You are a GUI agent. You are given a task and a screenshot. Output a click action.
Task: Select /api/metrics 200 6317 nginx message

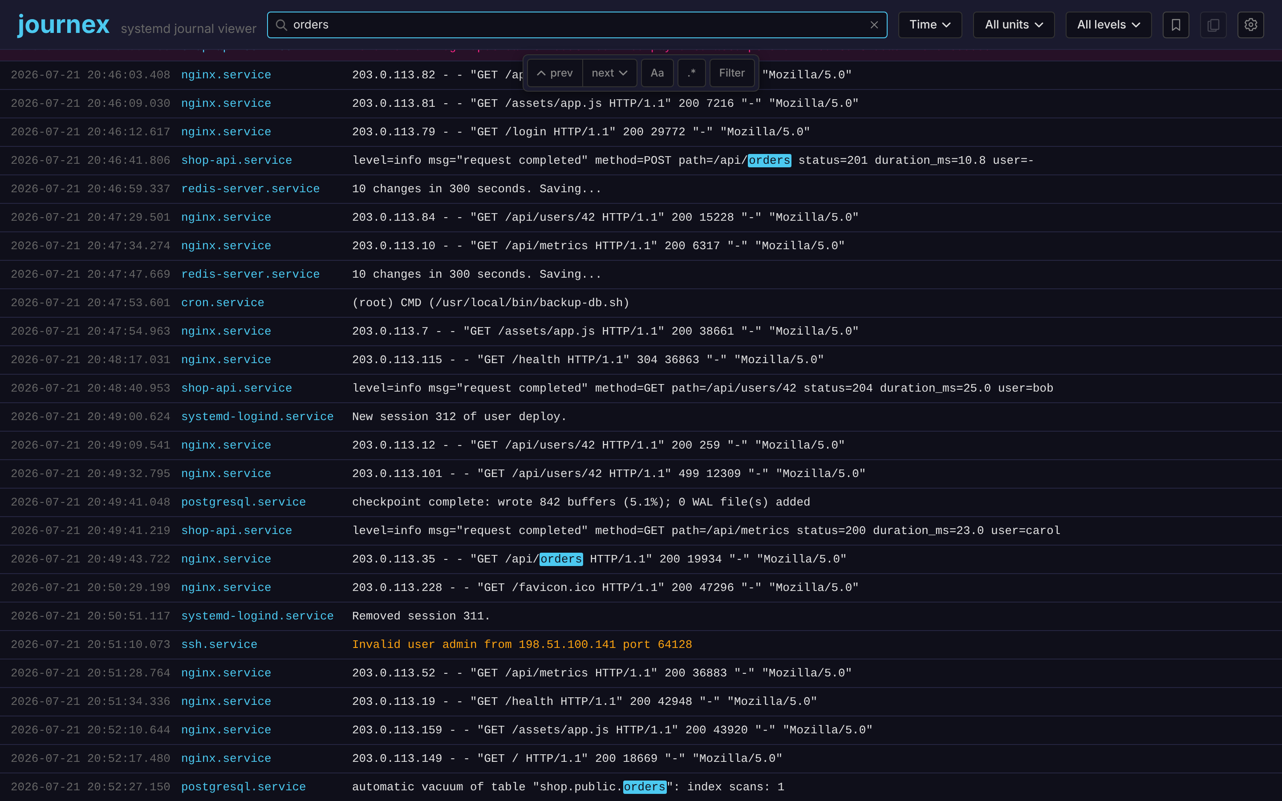(x=599, y=247)
